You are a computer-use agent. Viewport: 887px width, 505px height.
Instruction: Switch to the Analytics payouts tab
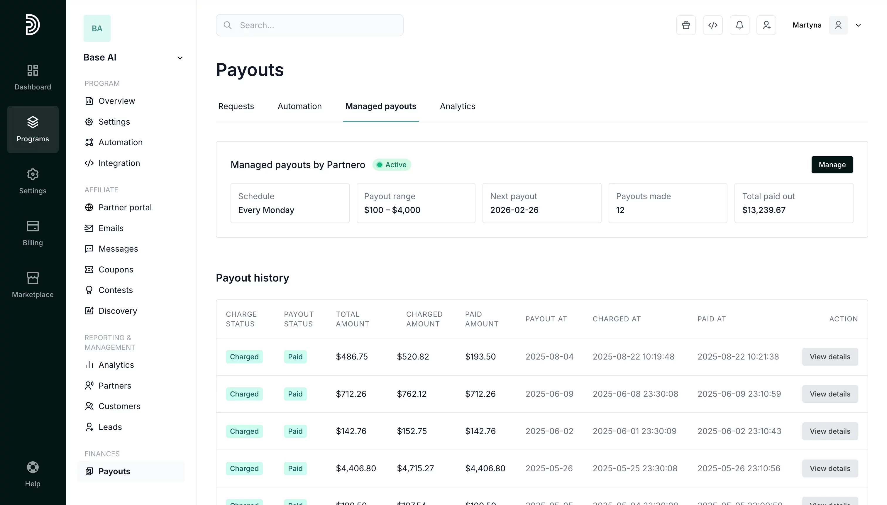tap(457, 106)
